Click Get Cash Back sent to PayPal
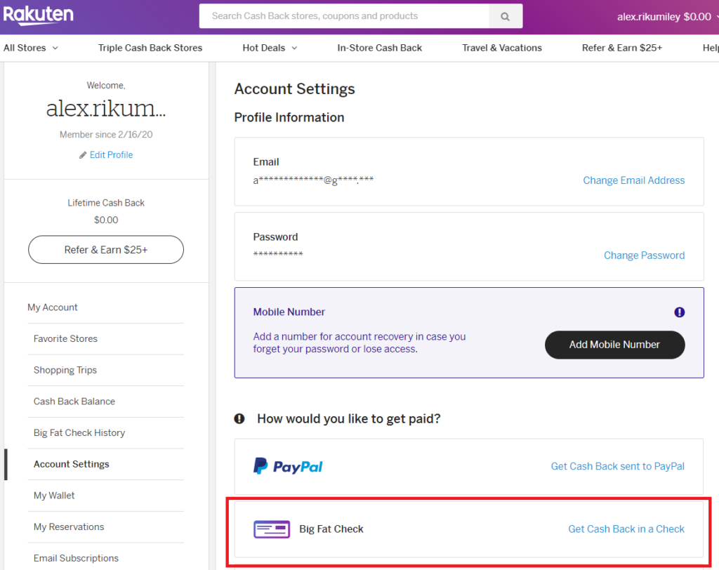The width and height of the screenshot is (719, 570). pyautogui.click(x=617, y=466)
